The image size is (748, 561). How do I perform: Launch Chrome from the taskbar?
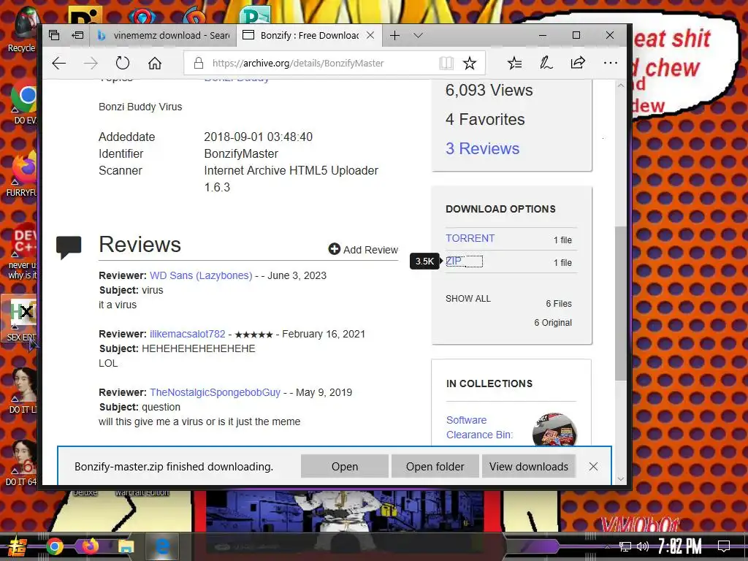[x=54, y=546]
